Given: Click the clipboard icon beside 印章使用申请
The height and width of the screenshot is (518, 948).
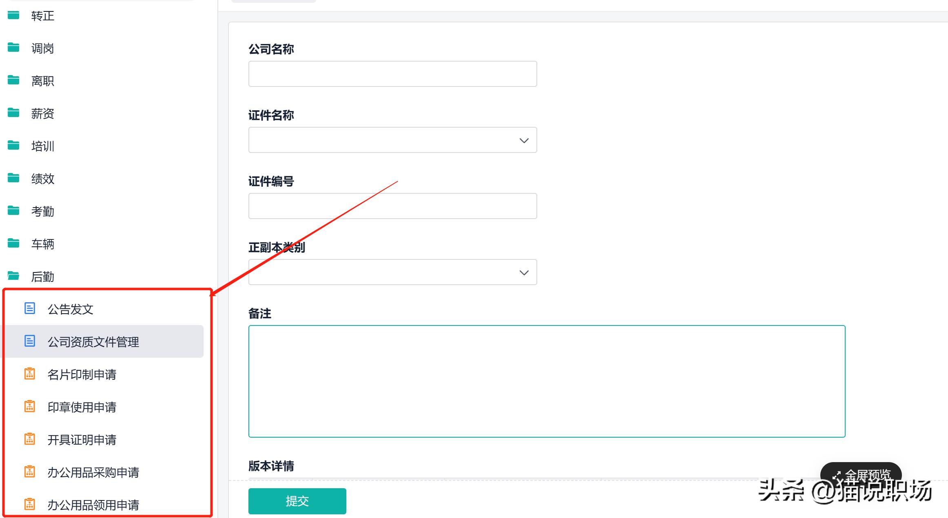Looking at the screenshot, I should [x=30, y=406].
